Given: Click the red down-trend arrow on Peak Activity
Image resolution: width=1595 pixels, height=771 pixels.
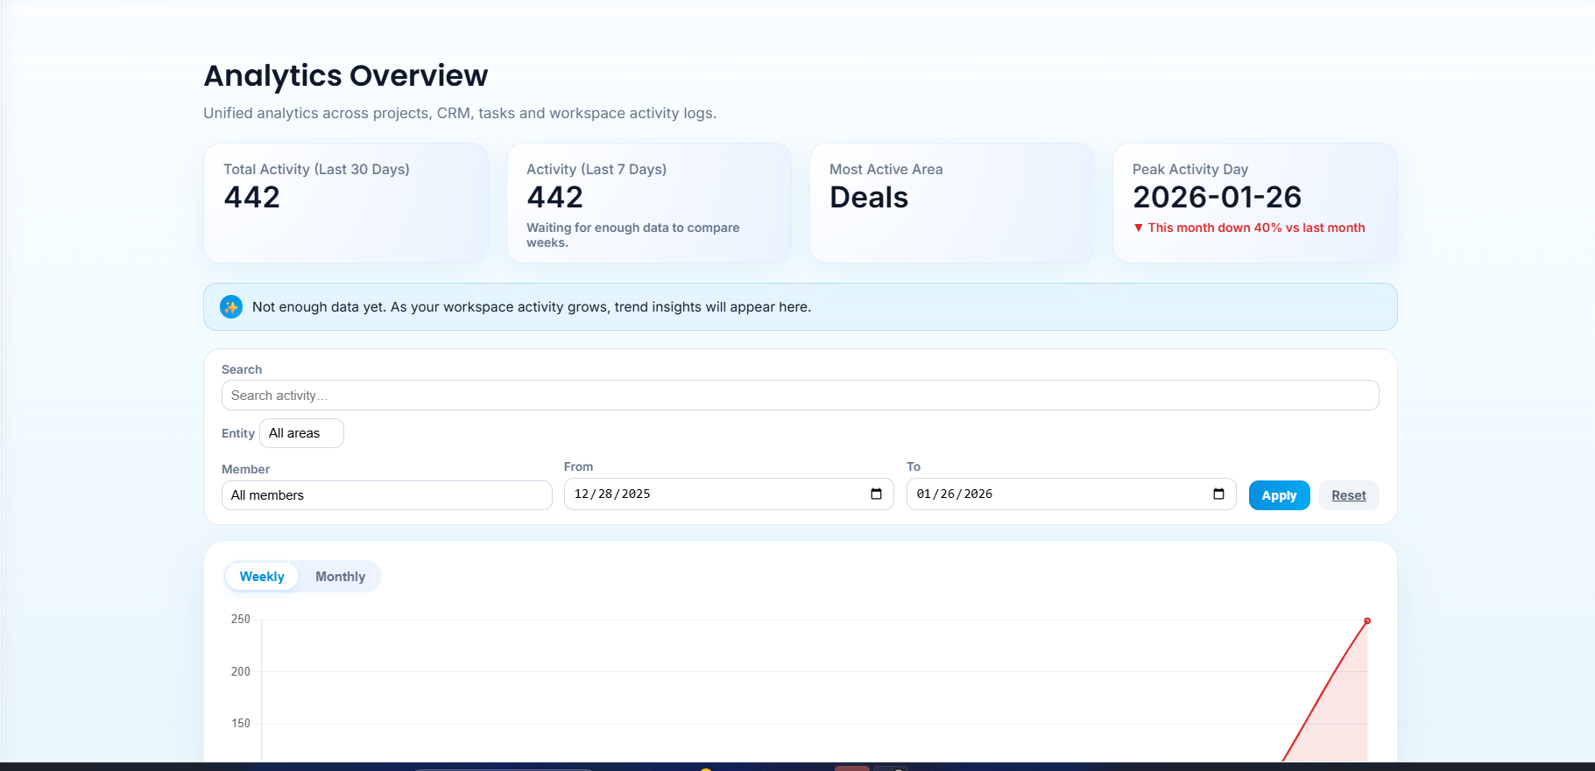Looking at the screenshot, I should point(1138,228).
